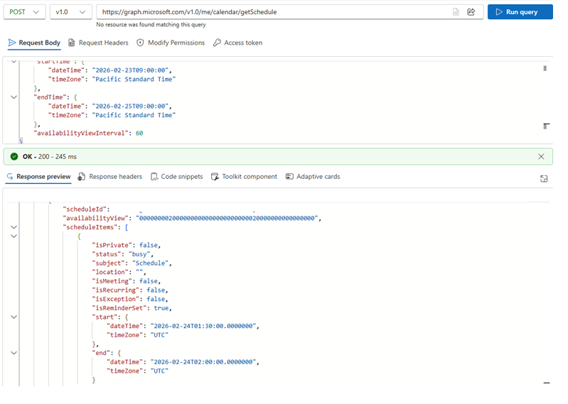Switch to the Response preview tab
The width and height of the screenshot is (568, 404).
[38, 177]
